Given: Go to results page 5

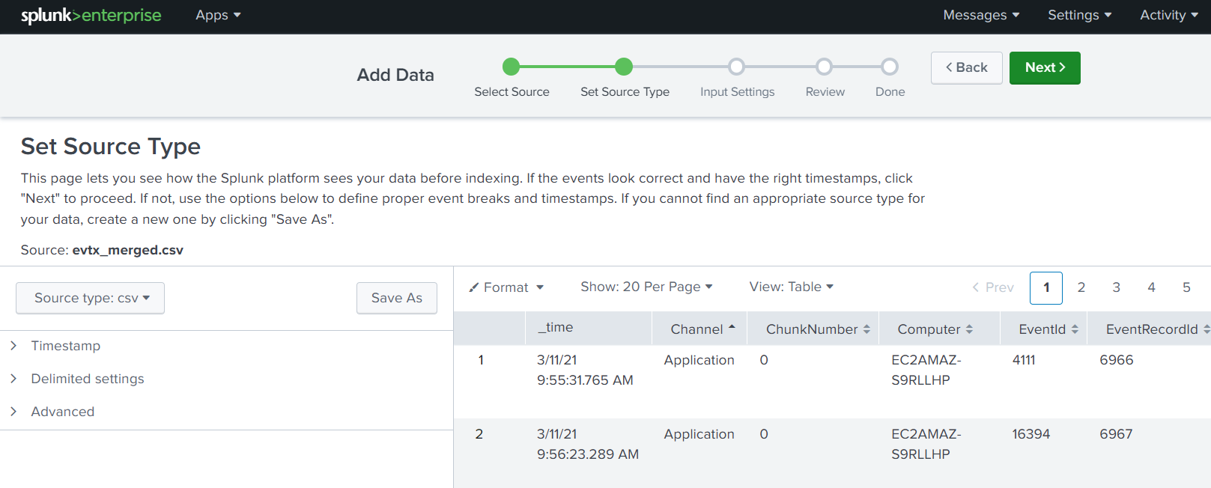Looking at the screenshot, I should [x=1187, y=287].
